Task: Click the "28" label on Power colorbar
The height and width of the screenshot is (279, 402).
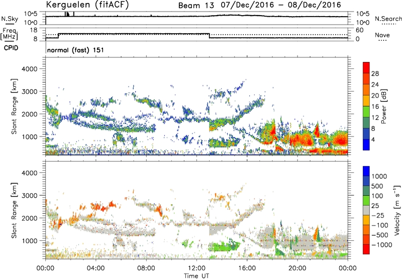Action: click(x=375, y=74)
